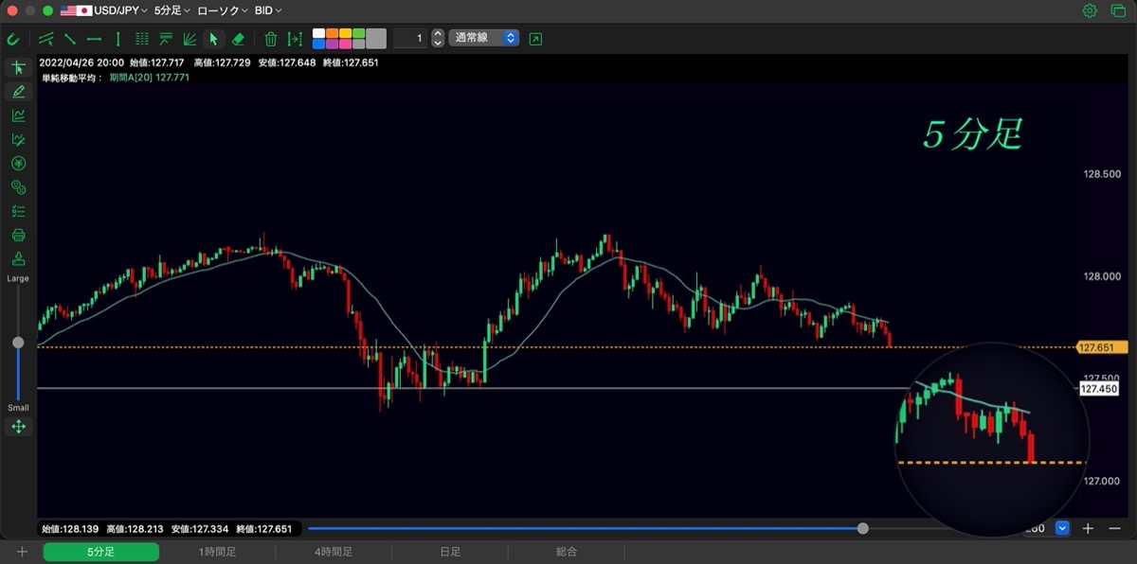Switch to the 4時間足 tab
Screen dimensions: 1137x564
(x=334, y=552)
